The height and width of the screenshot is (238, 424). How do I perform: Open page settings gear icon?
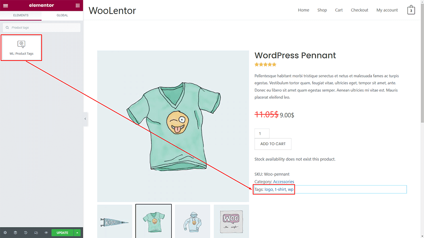pos(5,233)
